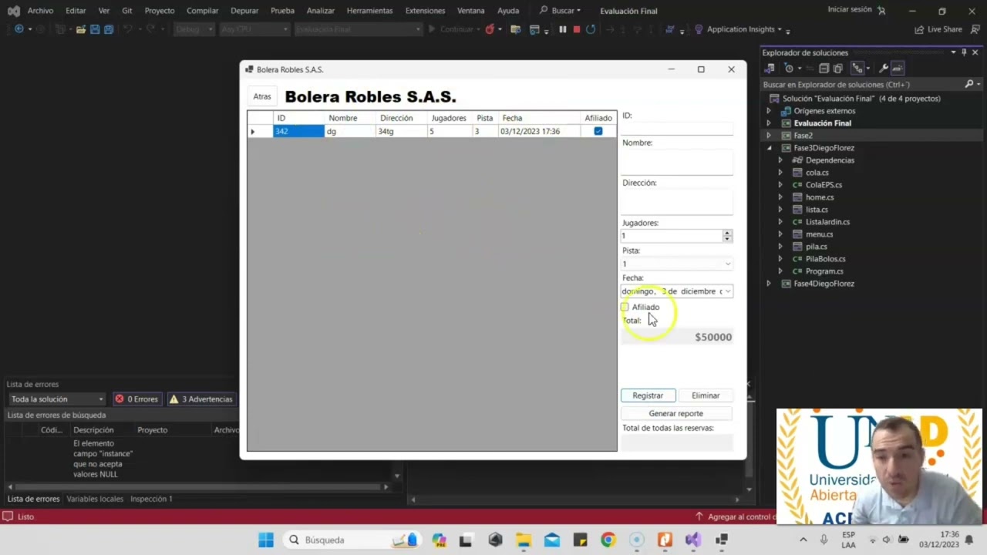Viewport: 987px width, 555px height.
Task: Click the Generar reporte button
Action: point(676,413)
